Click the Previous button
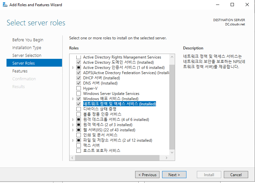Screen dimensions: 255x183 click(x=147, y=175)
